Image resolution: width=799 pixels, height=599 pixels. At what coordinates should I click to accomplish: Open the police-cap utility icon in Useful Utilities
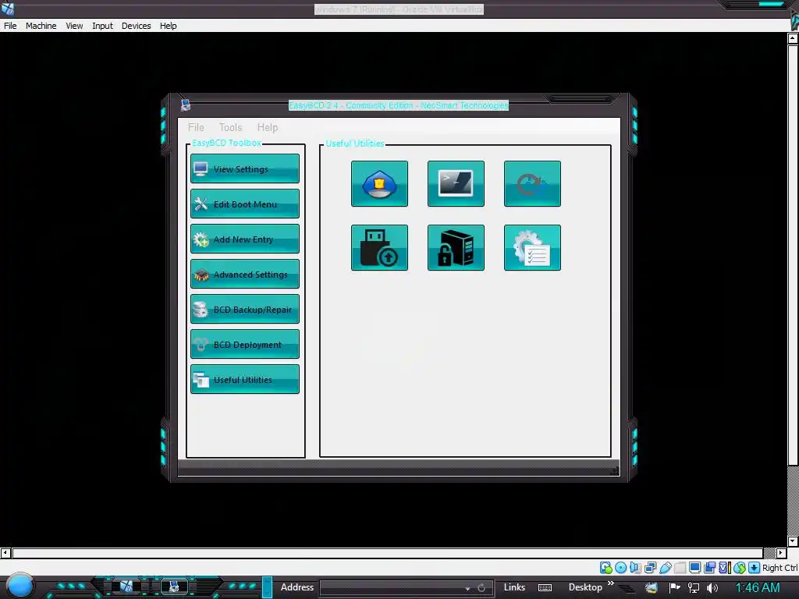tap(379, 184)
